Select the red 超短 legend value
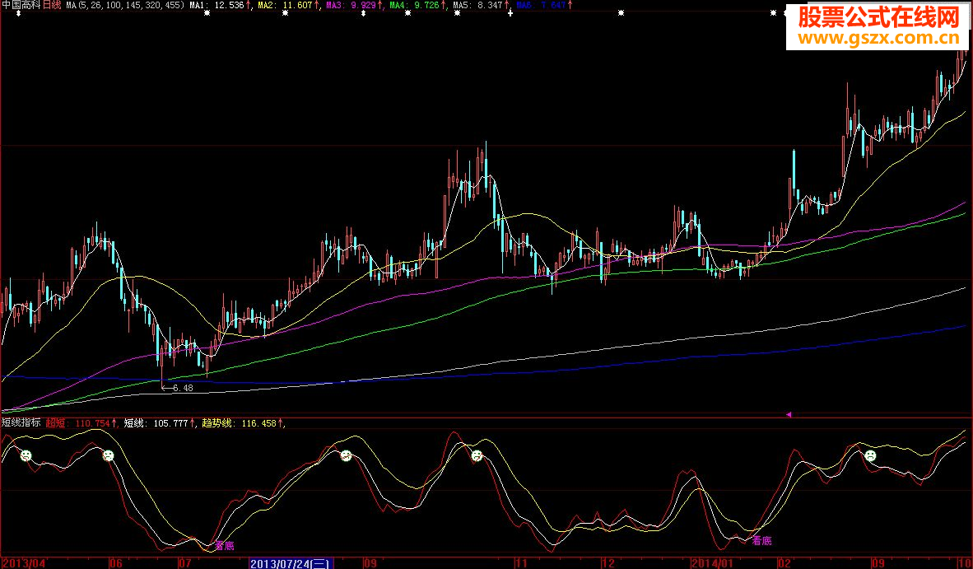 click(79, 423)
